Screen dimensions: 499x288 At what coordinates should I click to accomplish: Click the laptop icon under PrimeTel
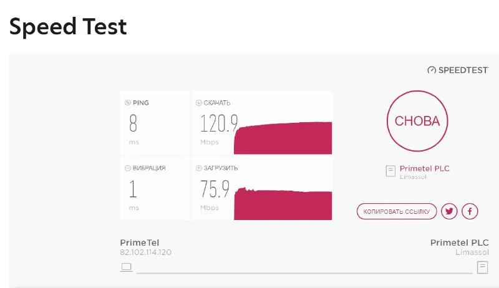coord(127,267)
